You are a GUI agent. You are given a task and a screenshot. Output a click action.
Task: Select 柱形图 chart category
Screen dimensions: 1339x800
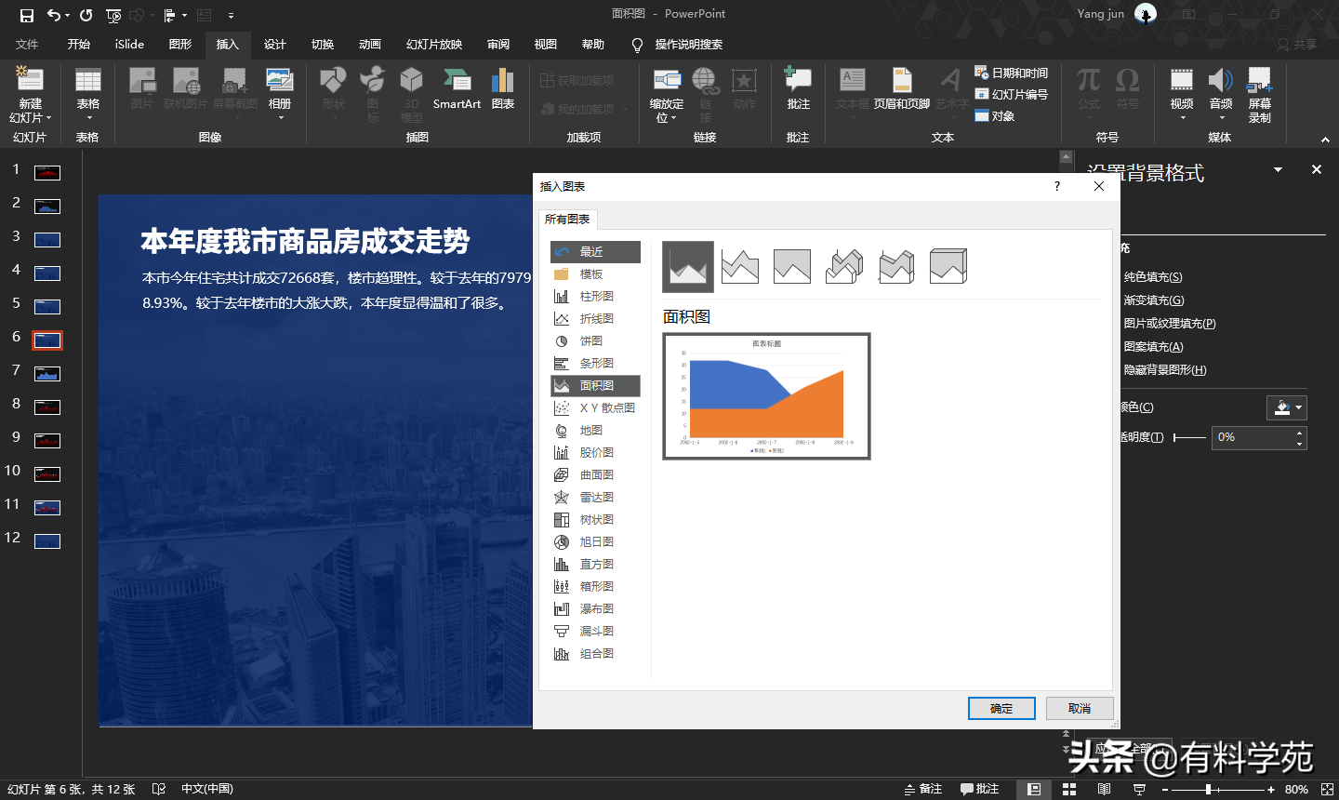click(595, 297)
